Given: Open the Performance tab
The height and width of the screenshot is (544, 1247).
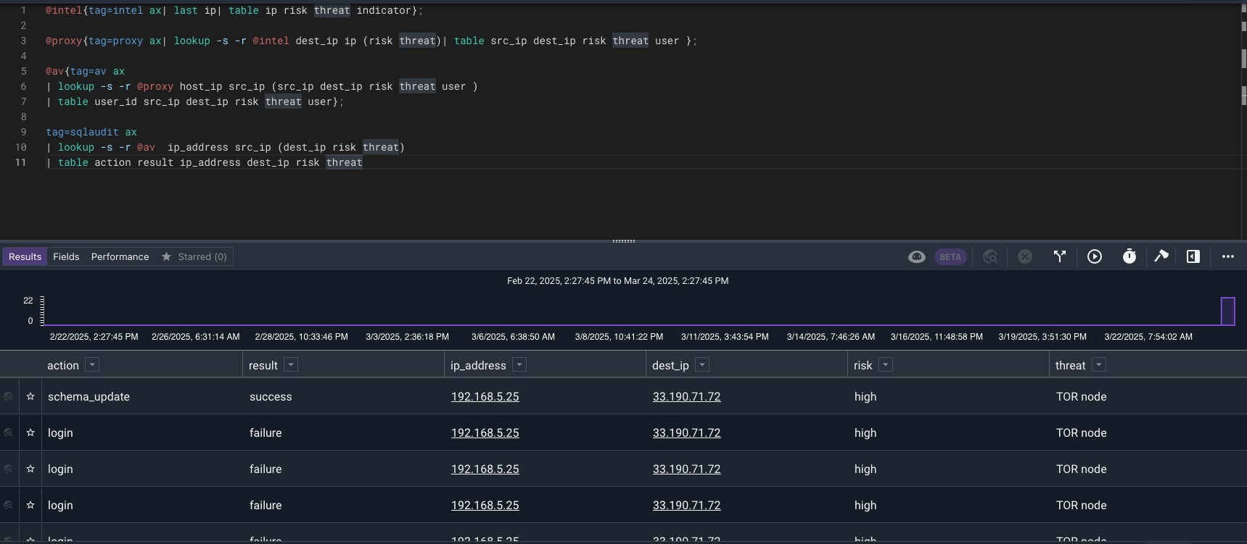Looking at the screenshot, I should pos(120,256).
